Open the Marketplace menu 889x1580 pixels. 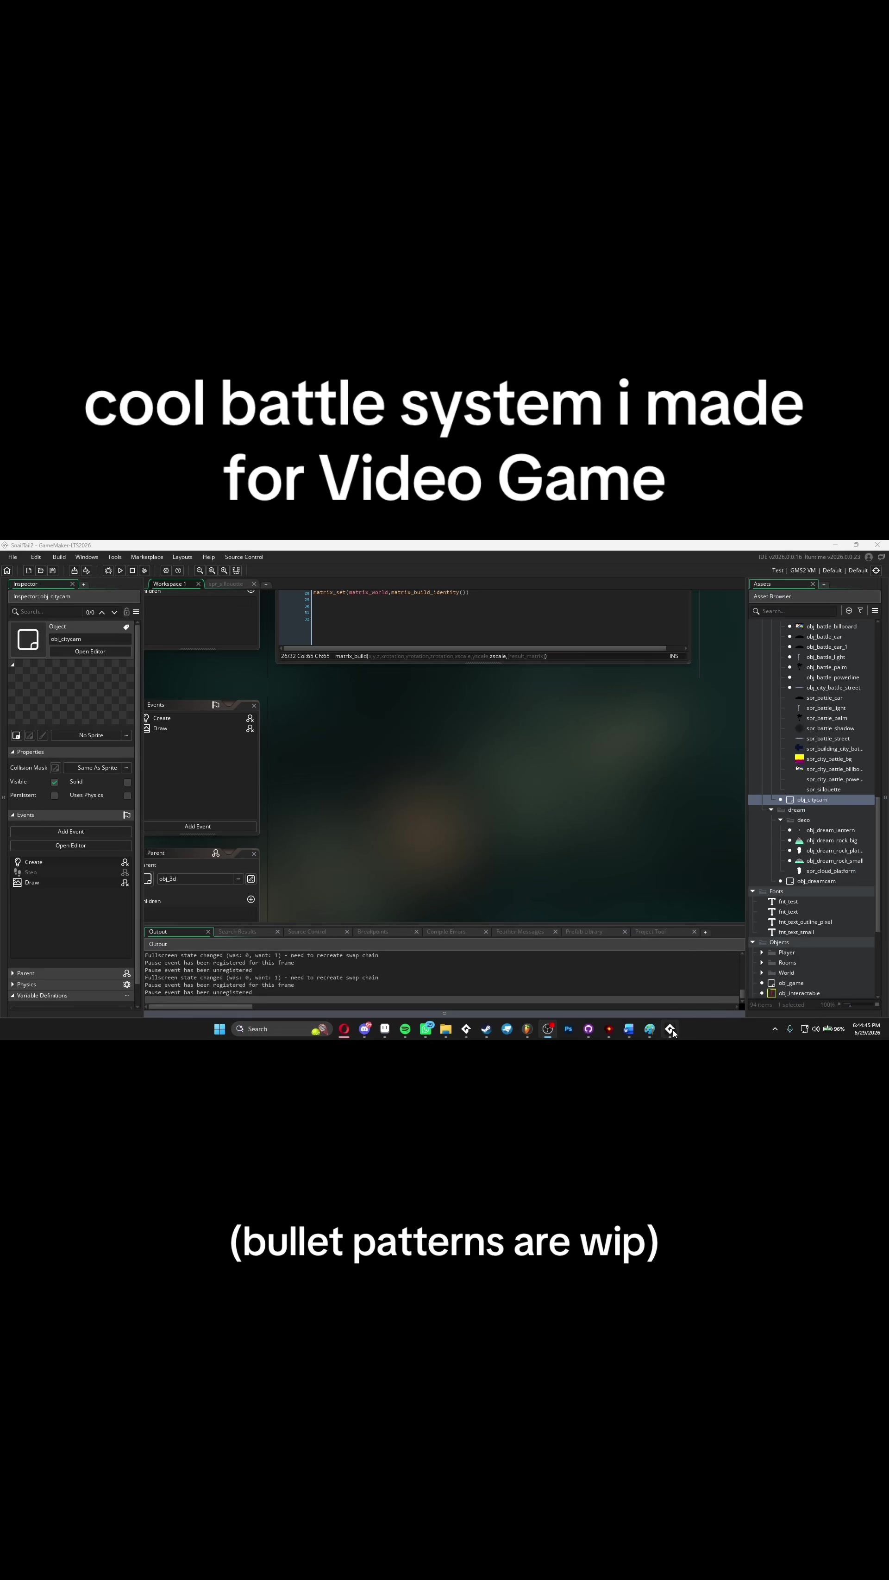click(147, 557)
